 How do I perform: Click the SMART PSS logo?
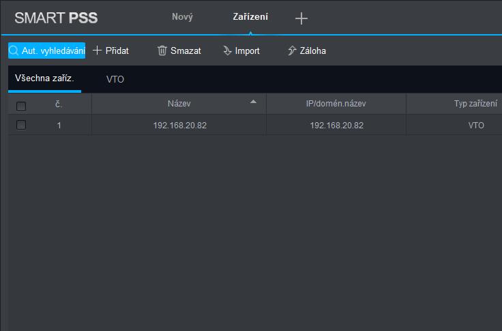click(x=56, y=18)
